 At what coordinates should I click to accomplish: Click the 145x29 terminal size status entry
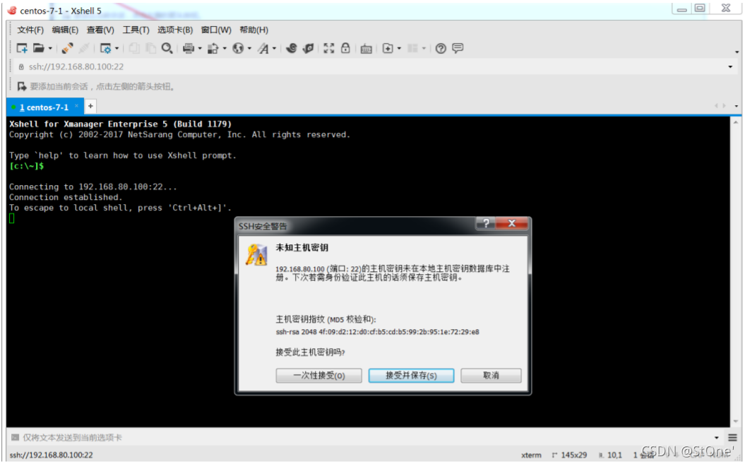pyautogui.click(x=569, y=455)
